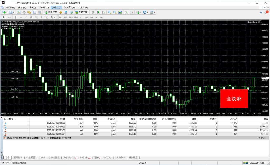Toggle chart shift option

pyautogui.click(x=132, y=12)
